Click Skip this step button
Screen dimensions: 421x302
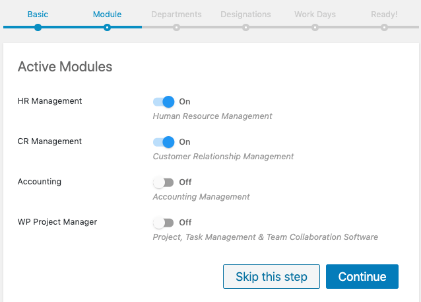click(x=271, y=276)
